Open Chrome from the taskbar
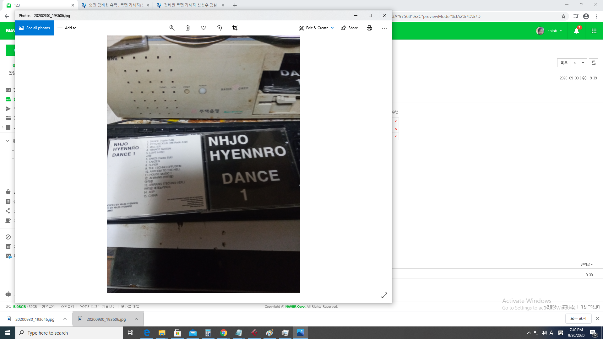Image resolution: width=603 pixels, height=339 pixels. tap(224, 333)
